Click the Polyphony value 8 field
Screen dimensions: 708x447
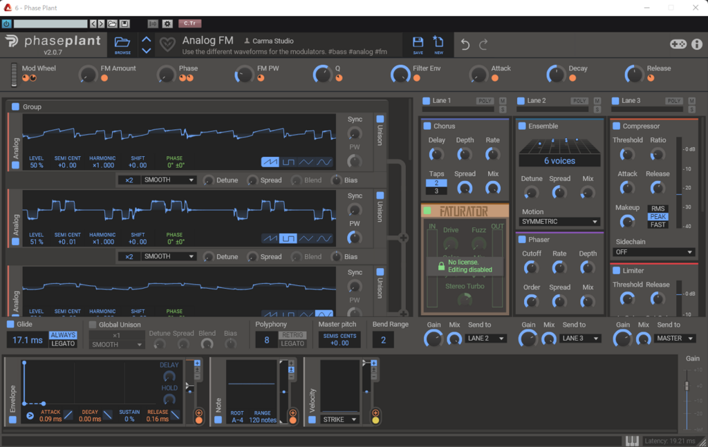tap(266, 340)
